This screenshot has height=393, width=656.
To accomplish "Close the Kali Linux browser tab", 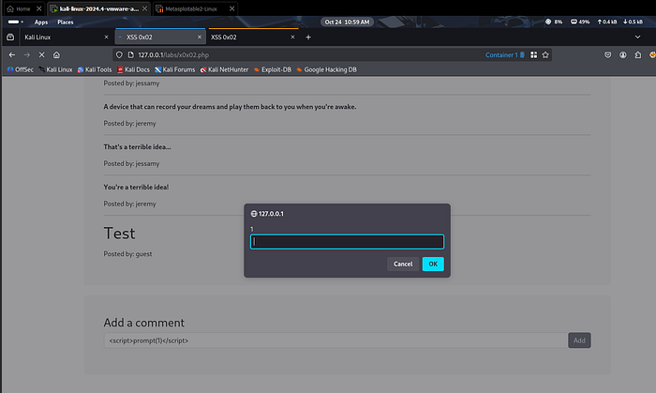I will (x=106, y=38).
